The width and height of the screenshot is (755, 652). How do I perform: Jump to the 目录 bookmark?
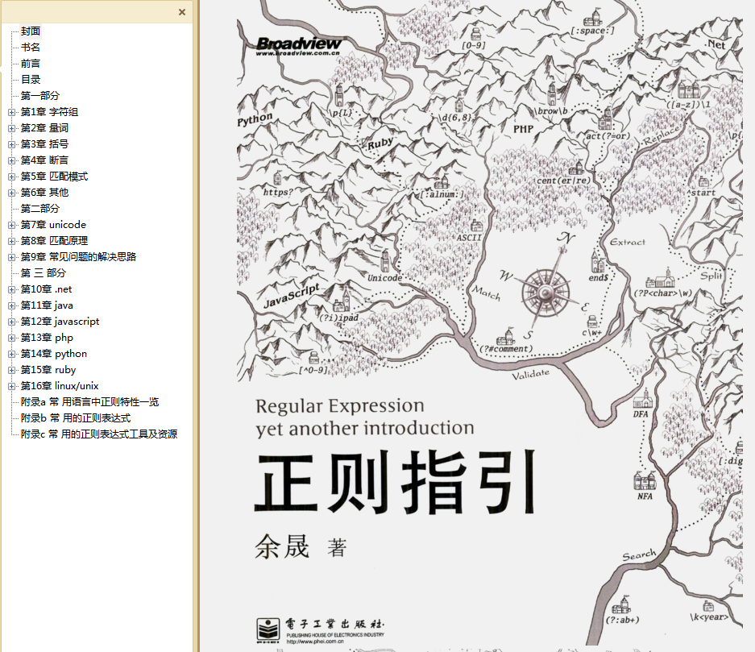[x=31, y=80]
